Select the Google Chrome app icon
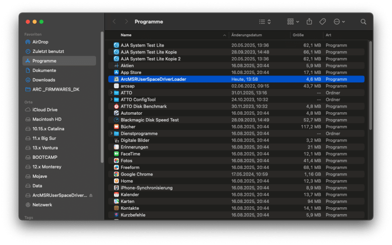This screenshot has height=245, width=392. pos(116,174)
